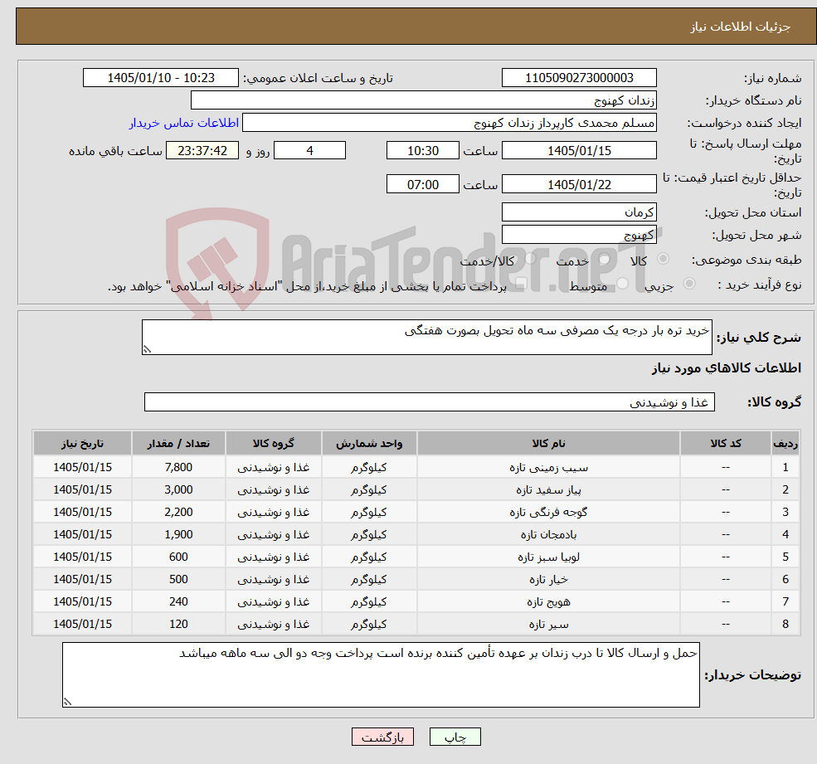Click the unit کیلوگرم in the سیر تازه row
The width and height of the screenshot is (817, 764).
(x=369, y=625)
